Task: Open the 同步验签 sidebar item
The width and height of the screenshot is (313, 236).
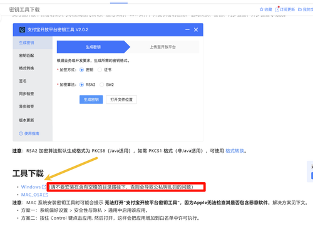Action: (33, 94)
